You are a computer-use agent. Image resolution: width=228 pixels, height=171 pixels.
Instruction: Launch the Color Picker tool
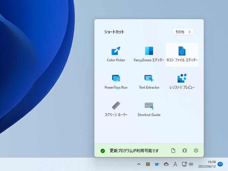click(116, 54)
